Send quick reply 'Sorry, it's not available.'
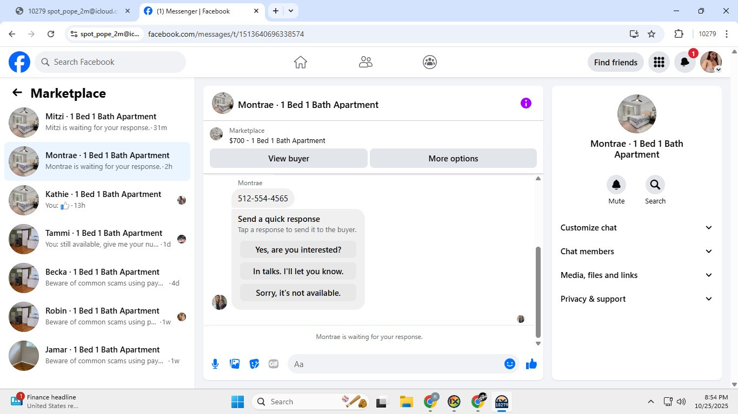This screenshot has height=414, width=738. 298,293
